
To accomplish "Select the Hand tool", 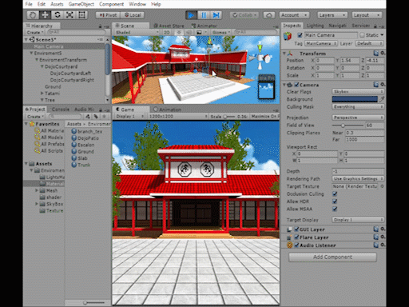I will [x=33, y=15].
